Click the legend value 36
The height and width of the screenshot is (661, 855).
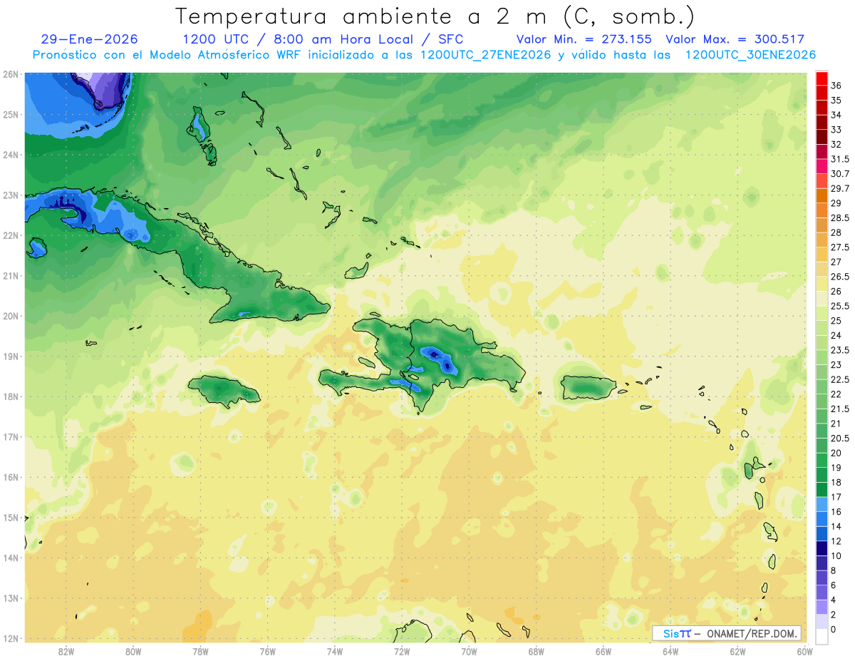click(836, 86)
